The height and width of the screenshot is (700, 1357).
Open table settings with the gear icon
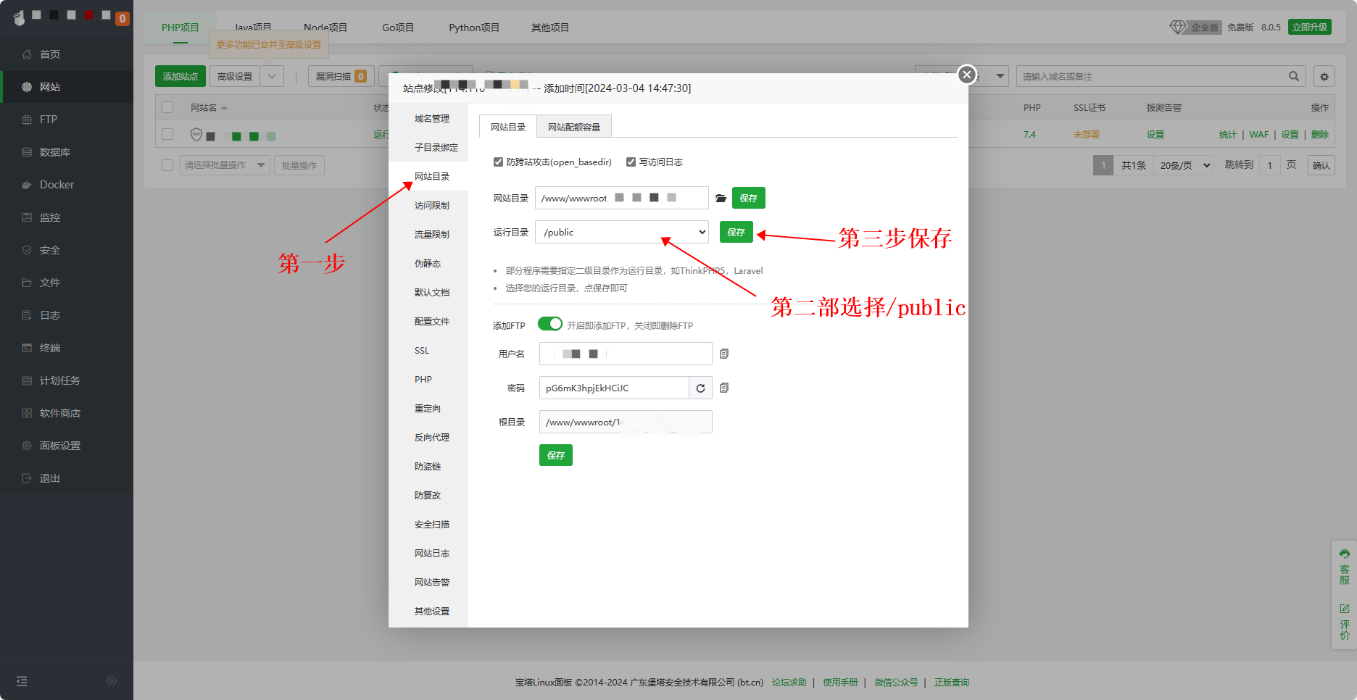click(x=1324, y=76)
